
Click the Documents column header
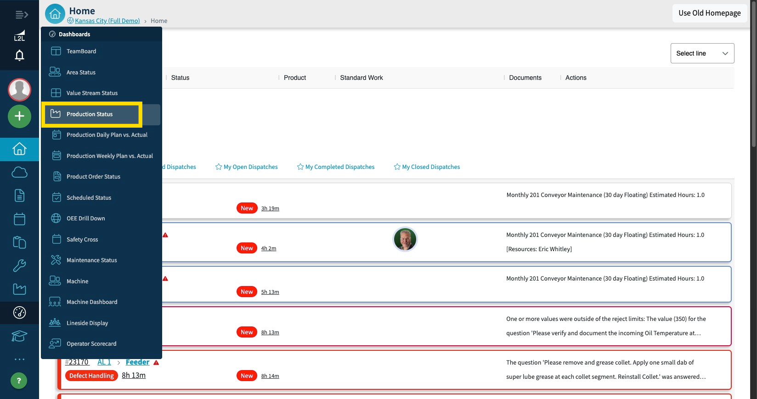[x=525, y=78]
